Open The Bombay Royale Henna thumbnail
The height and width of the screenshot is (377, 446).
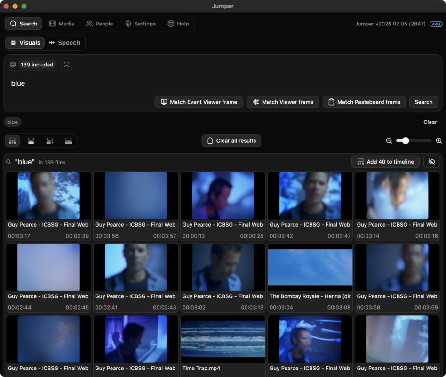pos(310,267)
